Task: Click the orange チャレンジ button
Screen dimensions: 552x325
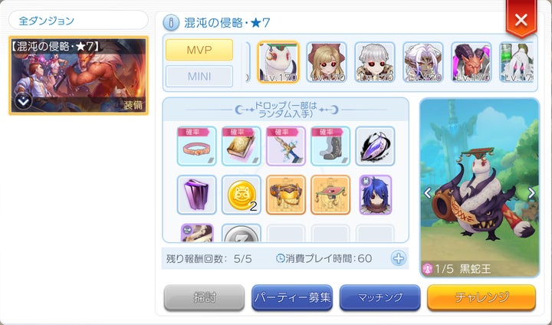Action: pos(481,297)
